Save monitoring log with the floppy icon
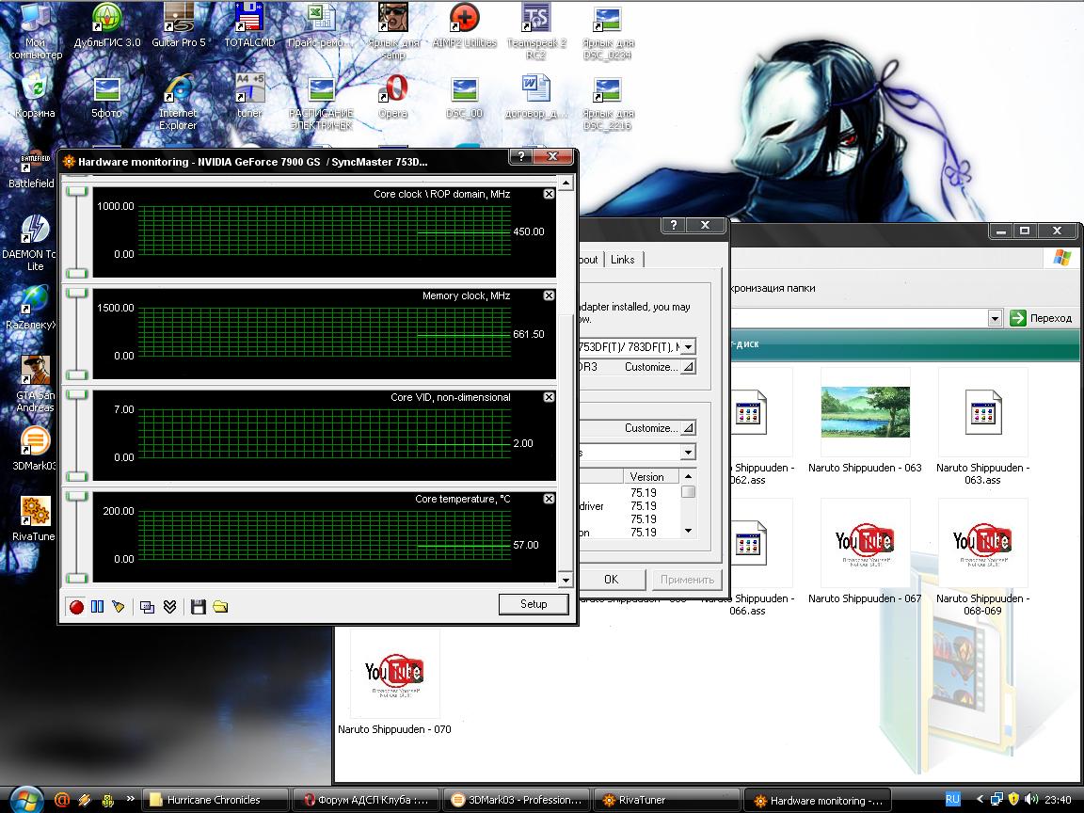1084x813 pixels. 199,607
